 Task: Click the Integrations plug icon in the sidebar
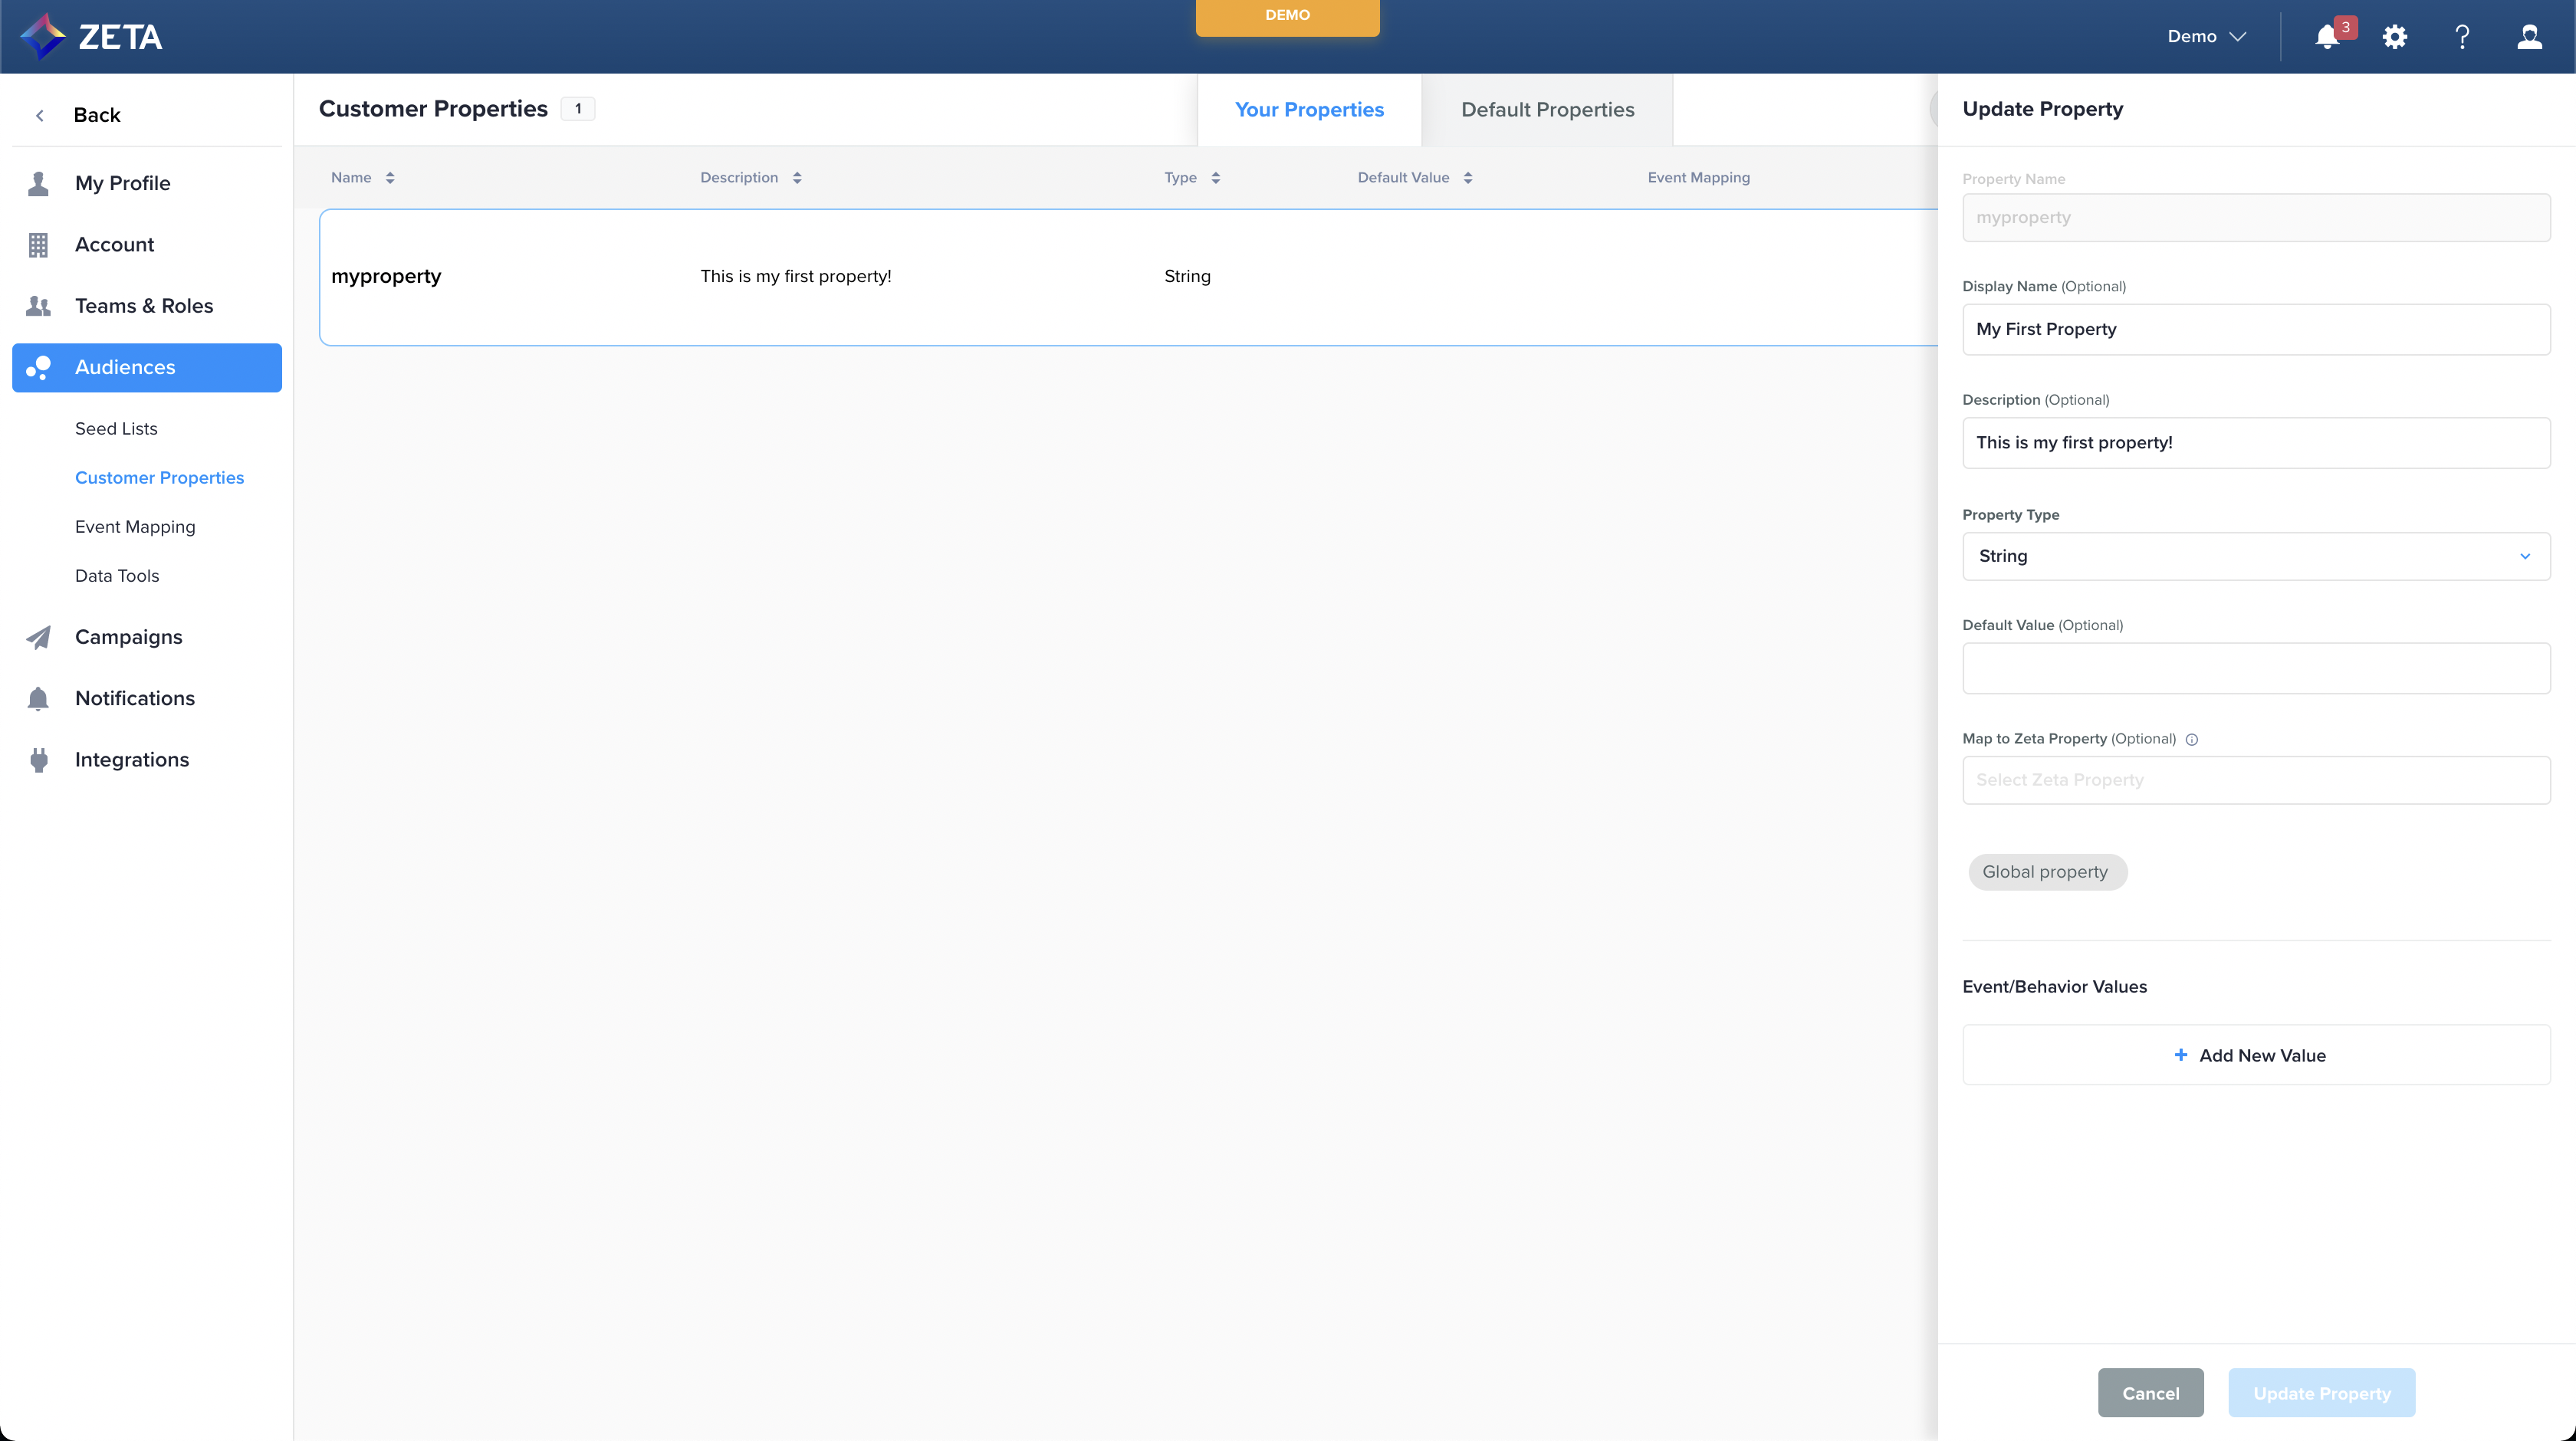(x=38, y=760)
